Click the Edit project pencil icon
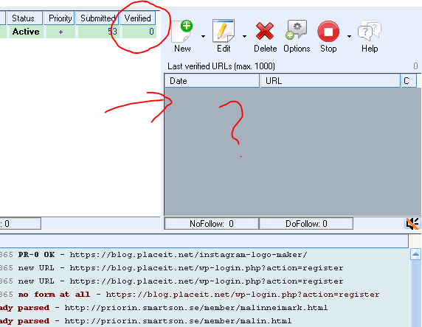 (x=224, y=31)
